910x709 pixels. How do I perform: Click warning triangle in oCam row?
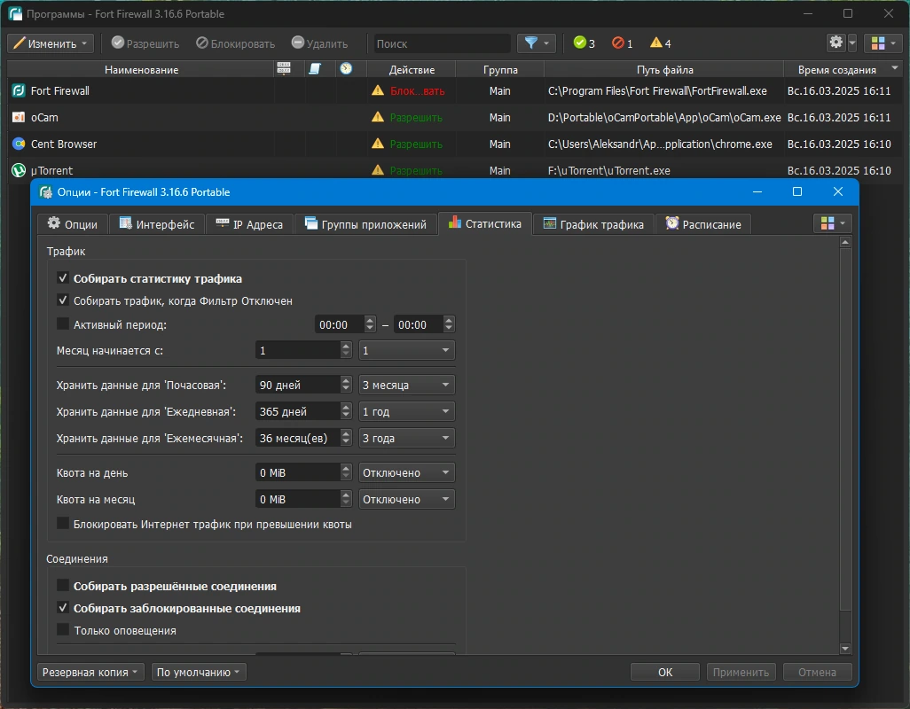378,117
